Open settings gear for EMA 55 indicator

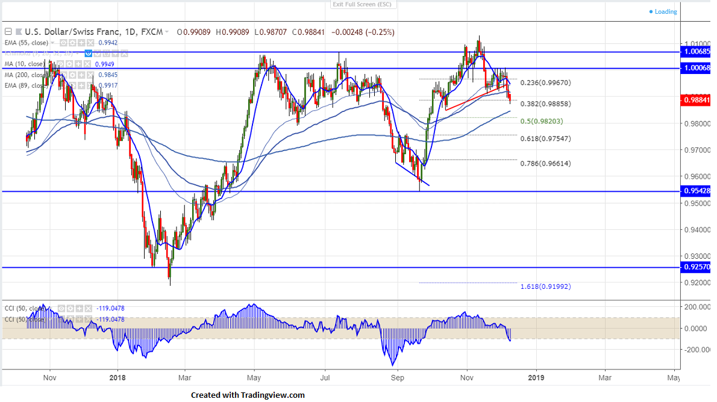tap(72, 43)
